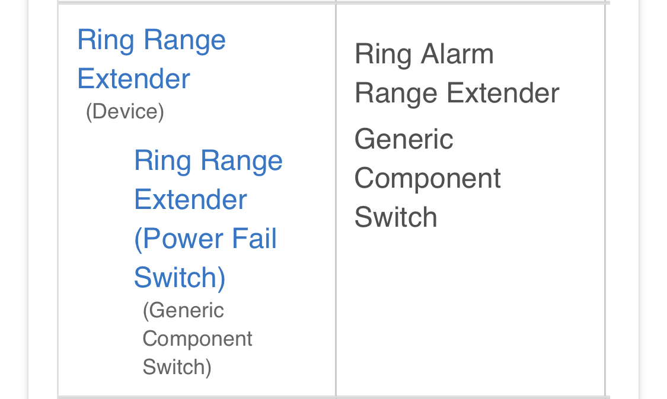Click the (Device) label under Ring Range Extender

pyautogui.click(x=124, y=111)
